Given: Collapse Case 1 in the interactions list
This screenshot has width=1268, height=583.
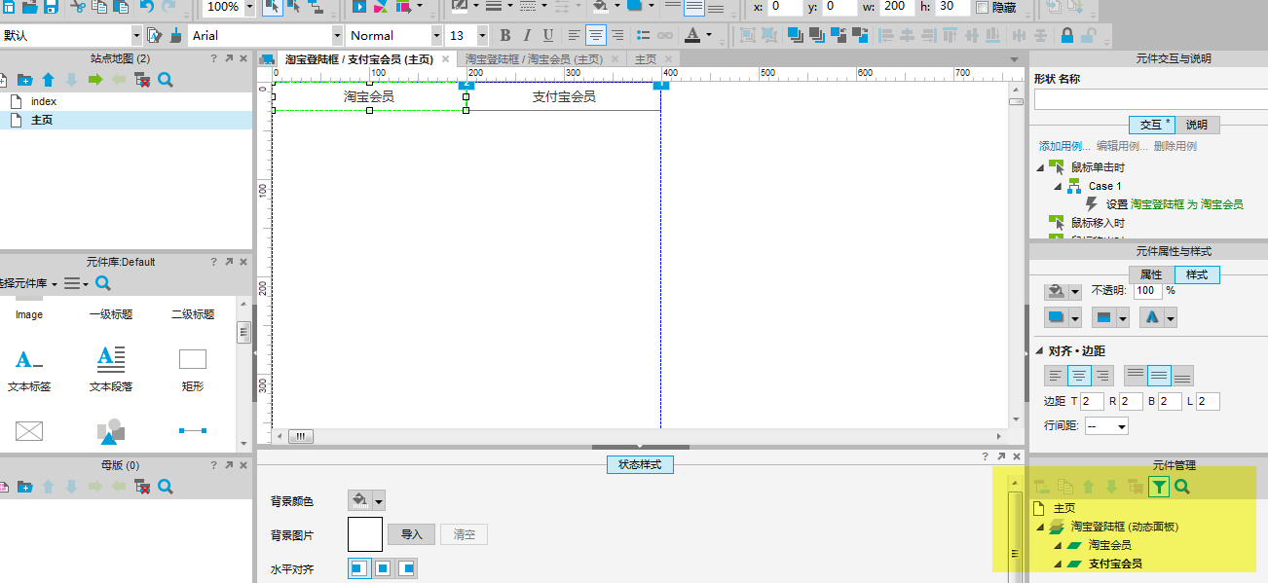Looking at the screenshot, I should pos(1059,186).
